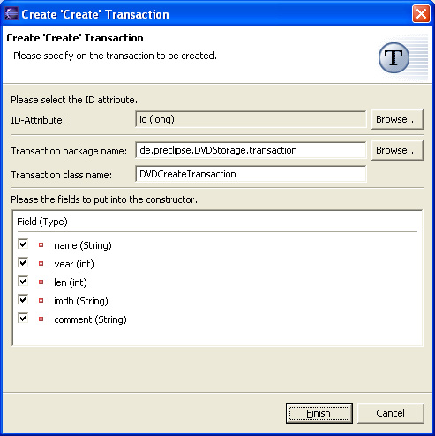
Task: Click the red field icon beside comment (String)
Action: 41,319
